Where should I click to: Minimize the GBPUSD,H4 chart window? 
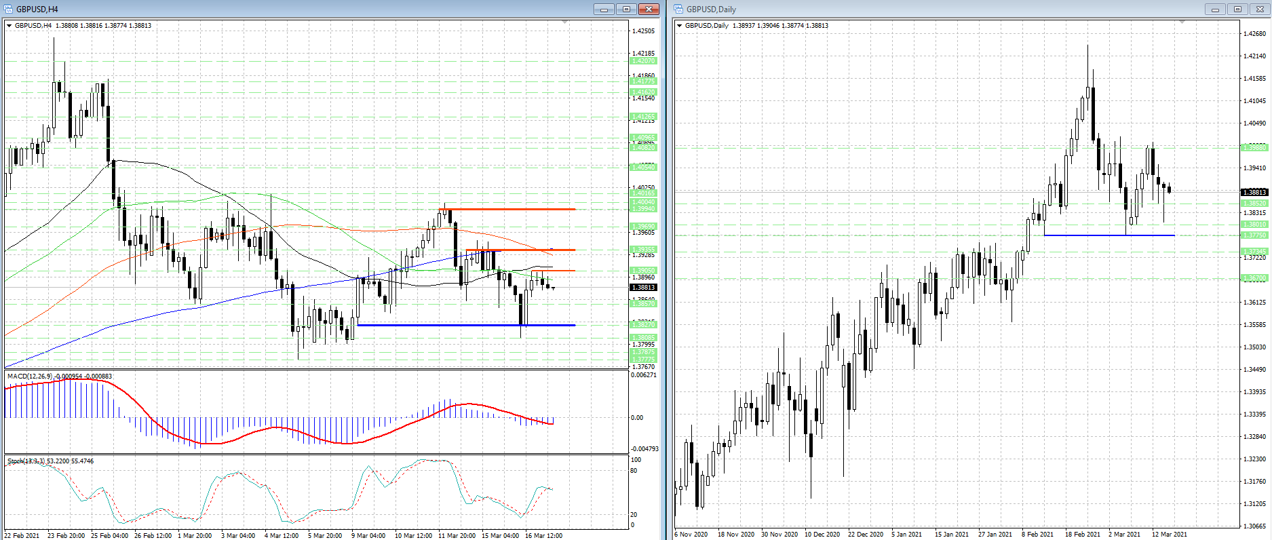click(x=603, y=9)
